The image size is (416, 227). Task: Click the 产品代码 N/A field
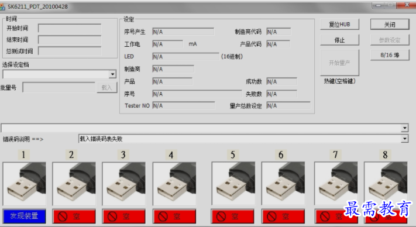pyautogui.click(x=279, y=44)
